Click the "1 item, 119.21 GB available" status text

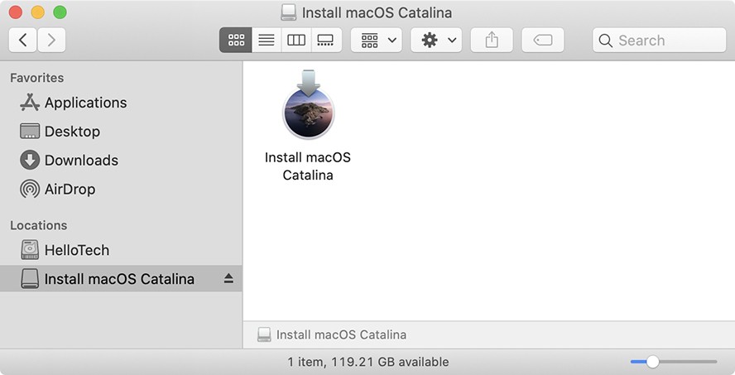click(x=368, y=362)
